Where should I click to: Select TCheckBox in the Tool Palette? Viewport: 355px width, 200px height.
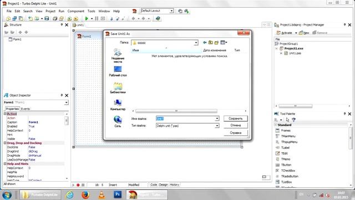pos(288,171)
